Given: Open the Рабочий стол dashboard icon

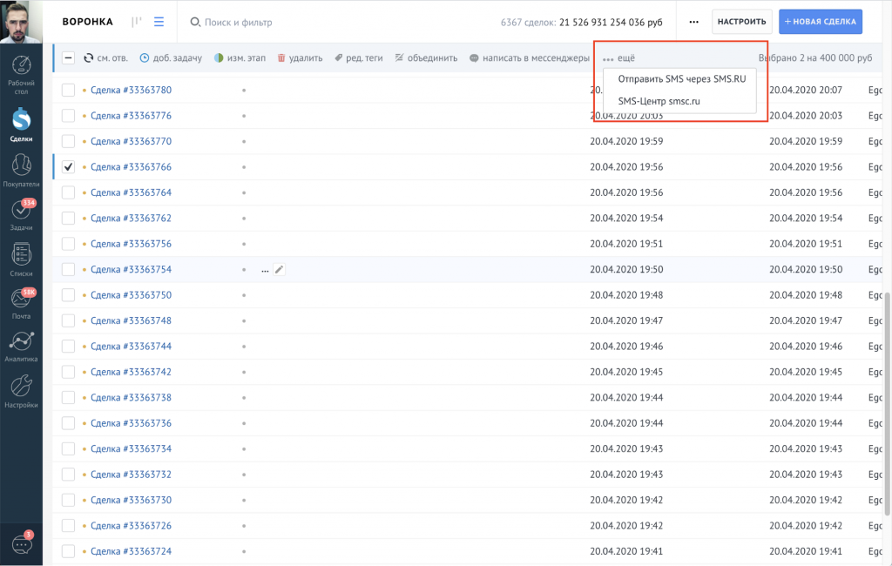Looking at the screenshot, I should (x=21, y=68).
